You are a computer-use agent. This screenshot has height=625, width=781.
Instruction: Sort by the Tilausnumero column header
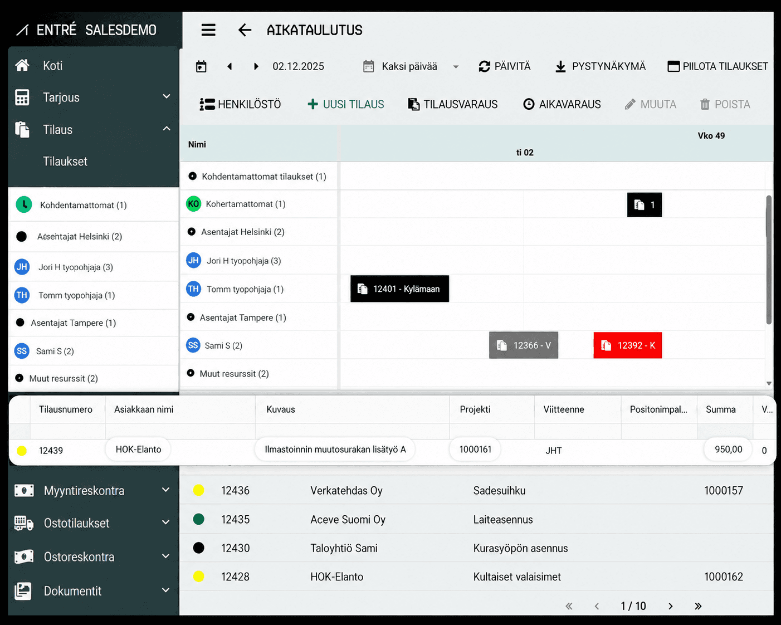pyautogui.click(x=66, y=409)
